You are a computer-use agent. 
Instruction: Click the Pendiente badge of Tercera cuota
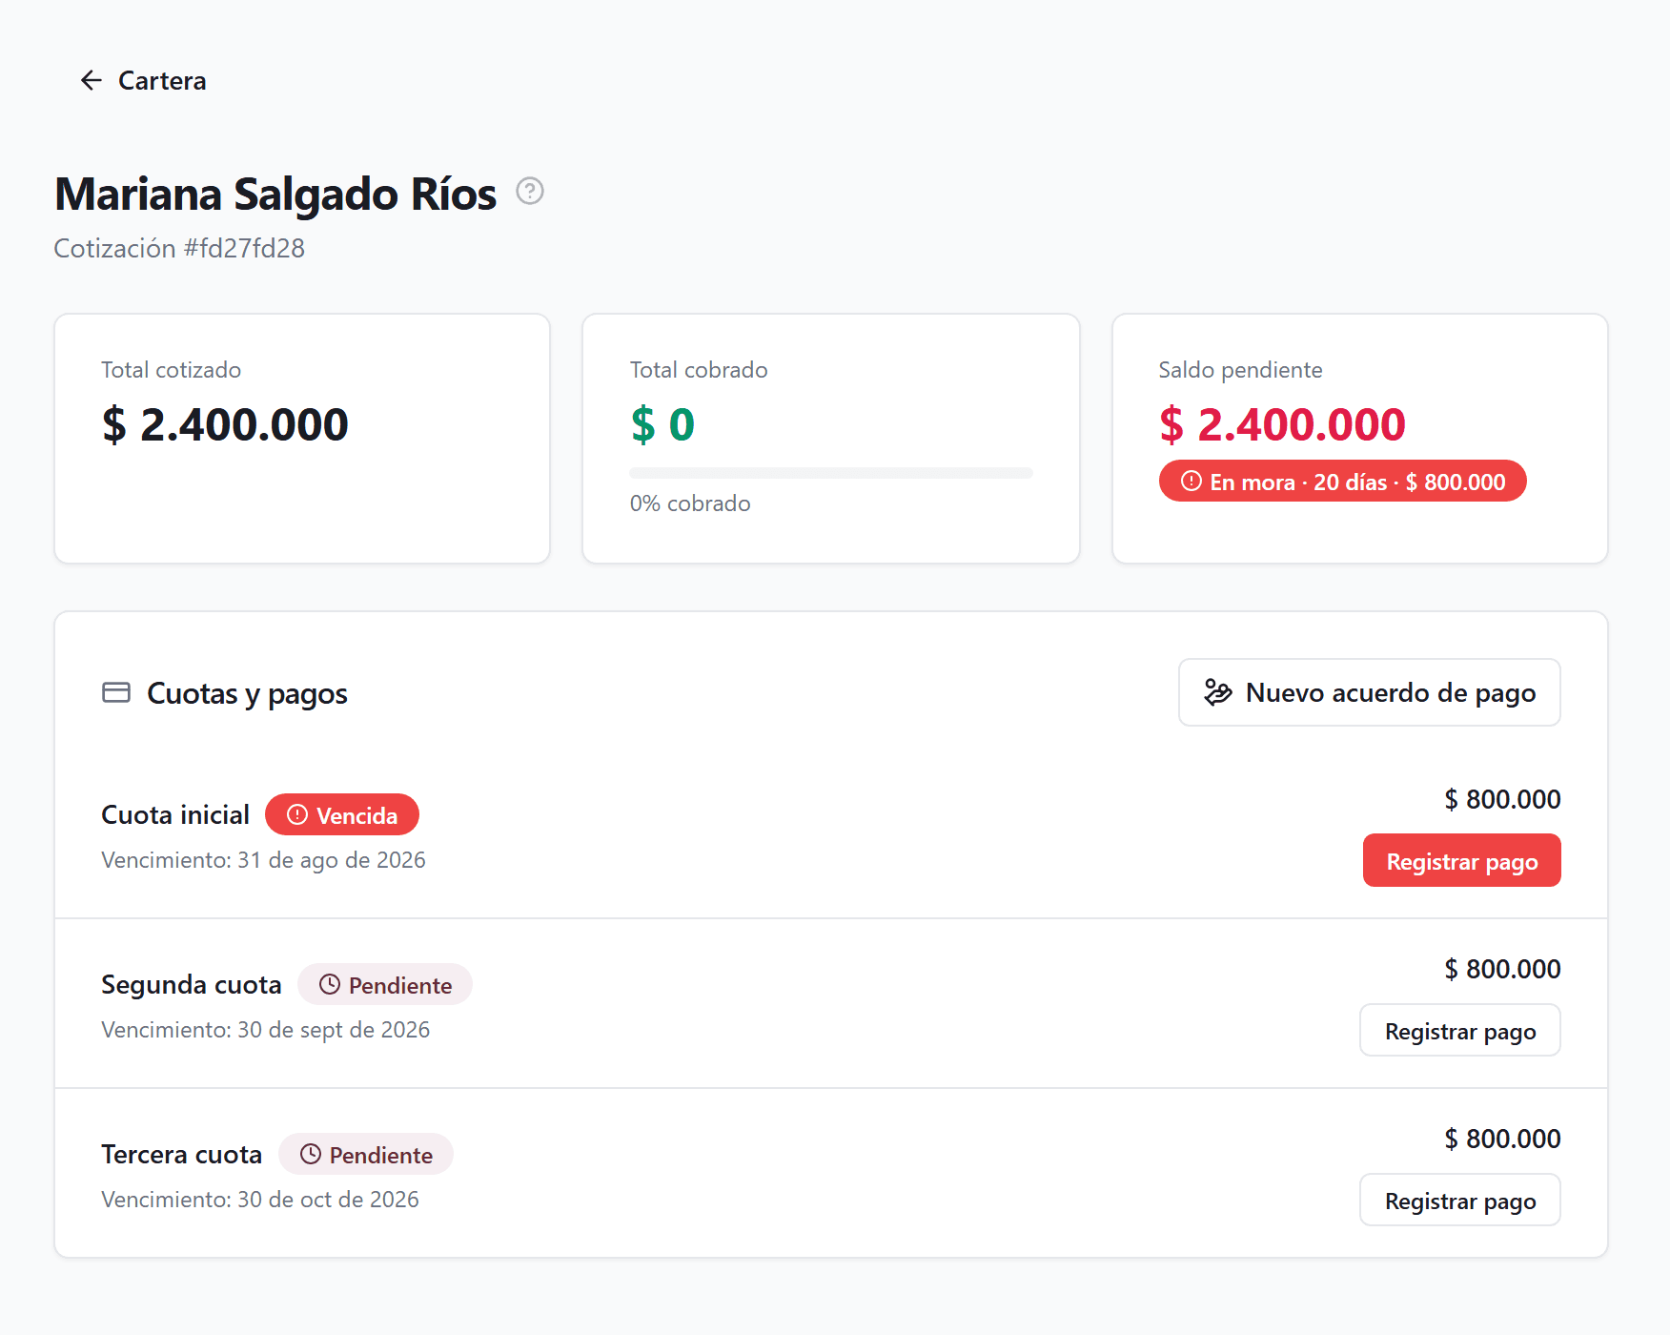pyautogui.click(x=366, y=1155)
